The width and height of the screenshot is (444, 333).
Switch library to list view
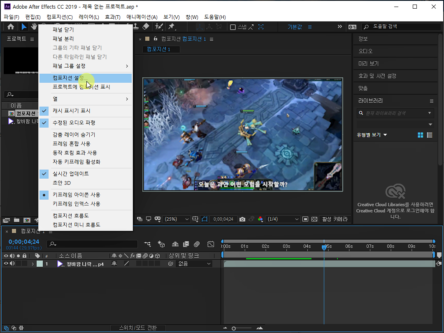(430, 135)
